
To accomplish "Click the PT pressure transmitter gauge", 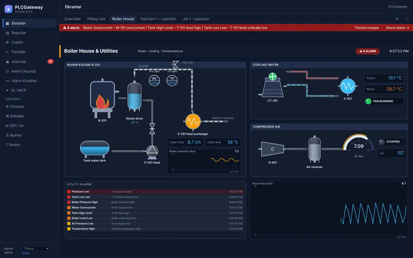I will (154, 80).
